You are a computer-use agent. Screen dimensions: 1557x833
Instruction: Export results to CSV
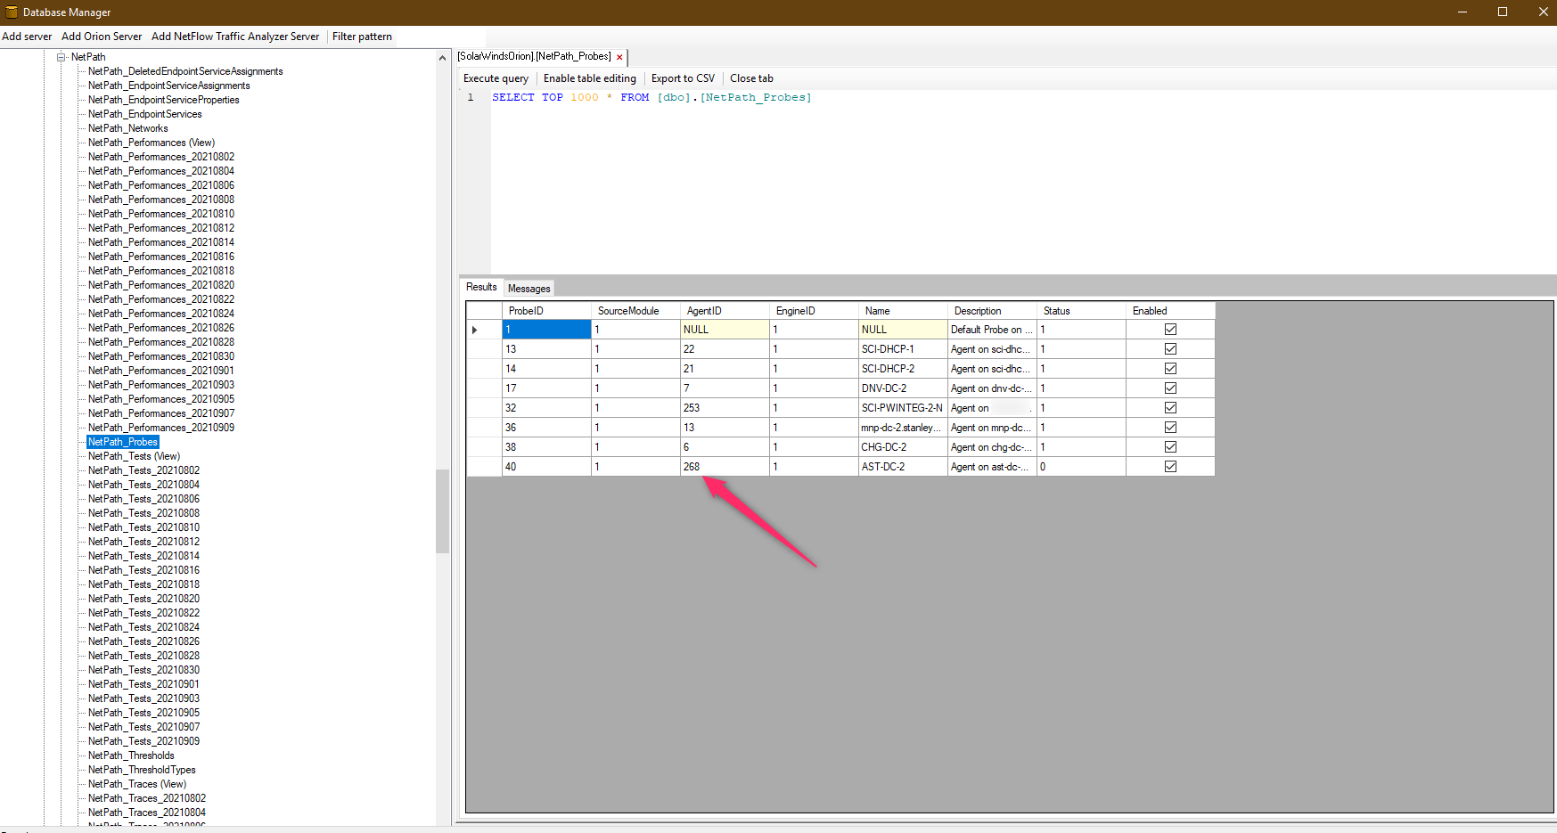point(683,78)
